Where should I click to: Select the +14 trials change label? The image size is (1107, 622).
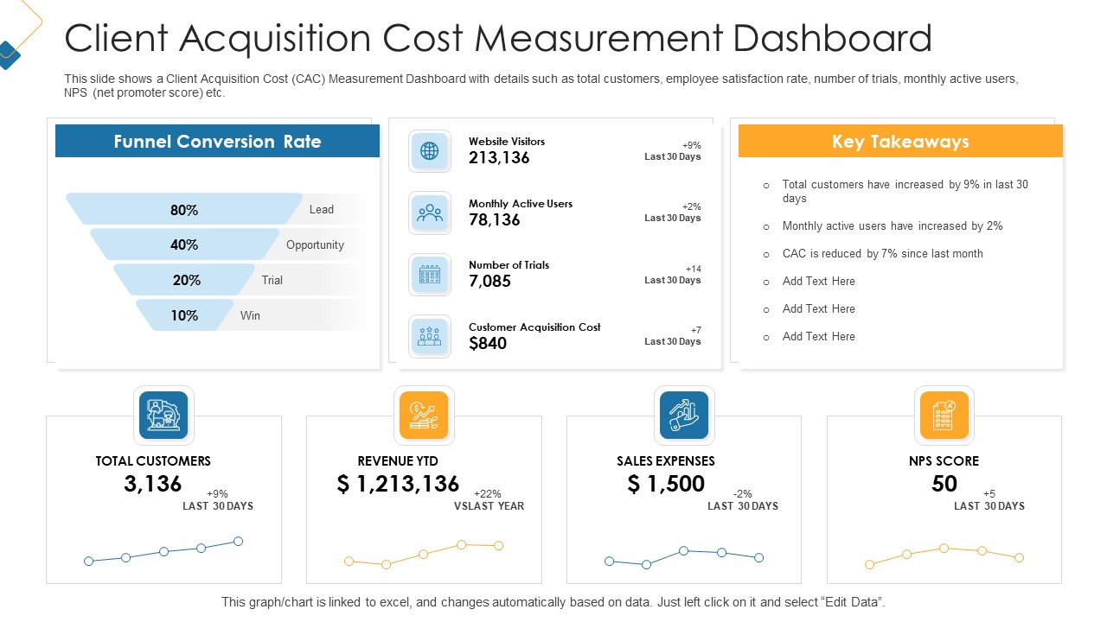click(x=694, y=269)
